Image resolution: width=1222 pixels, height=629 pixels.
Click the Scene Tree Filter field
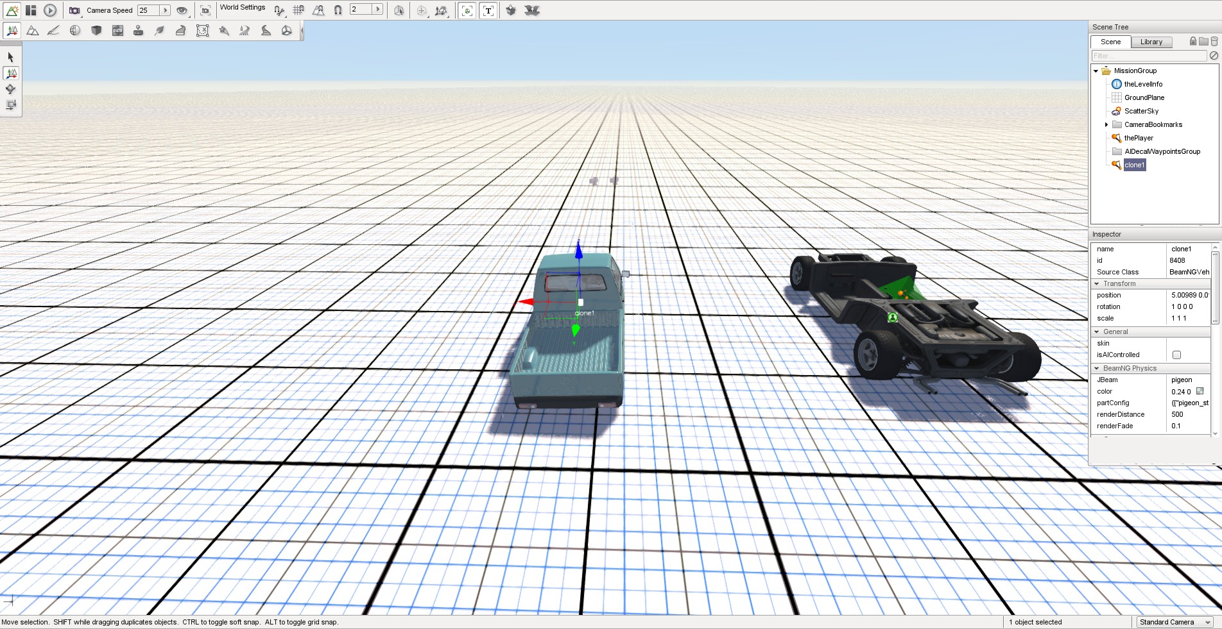(1149, 56)
